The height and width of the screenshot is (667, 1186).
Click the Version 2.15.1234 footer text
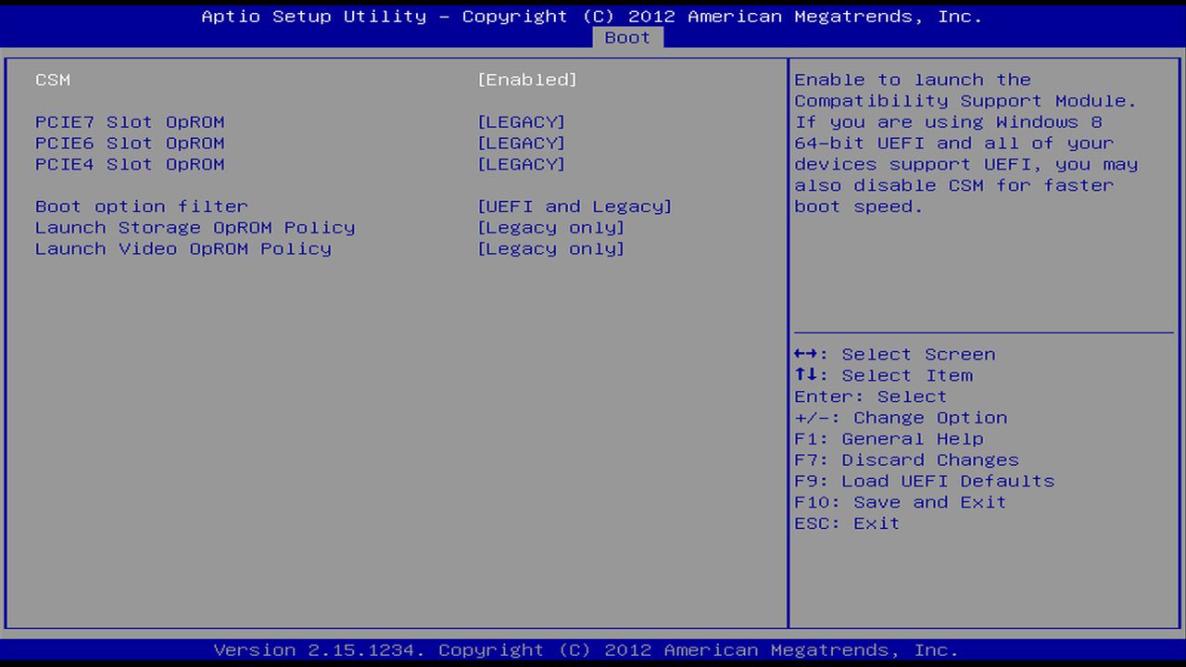point(587,650)
